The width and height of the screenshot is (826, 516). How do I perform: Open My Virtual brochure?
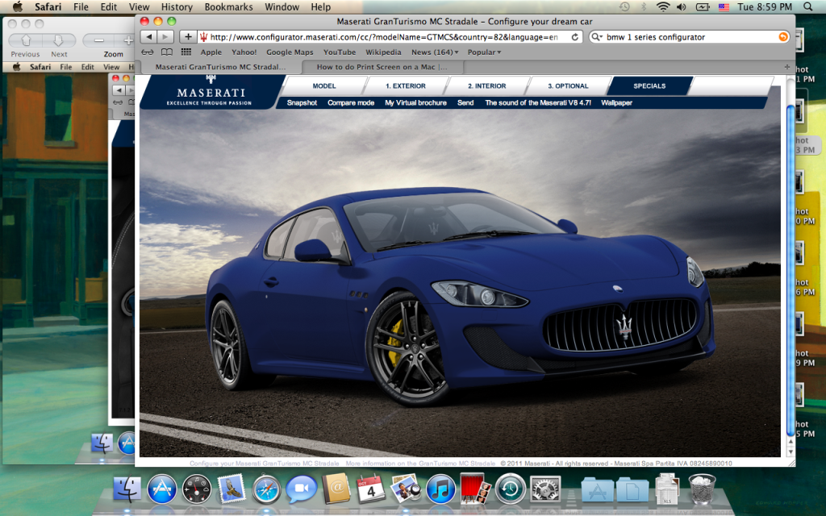click(x=415, y=102)
